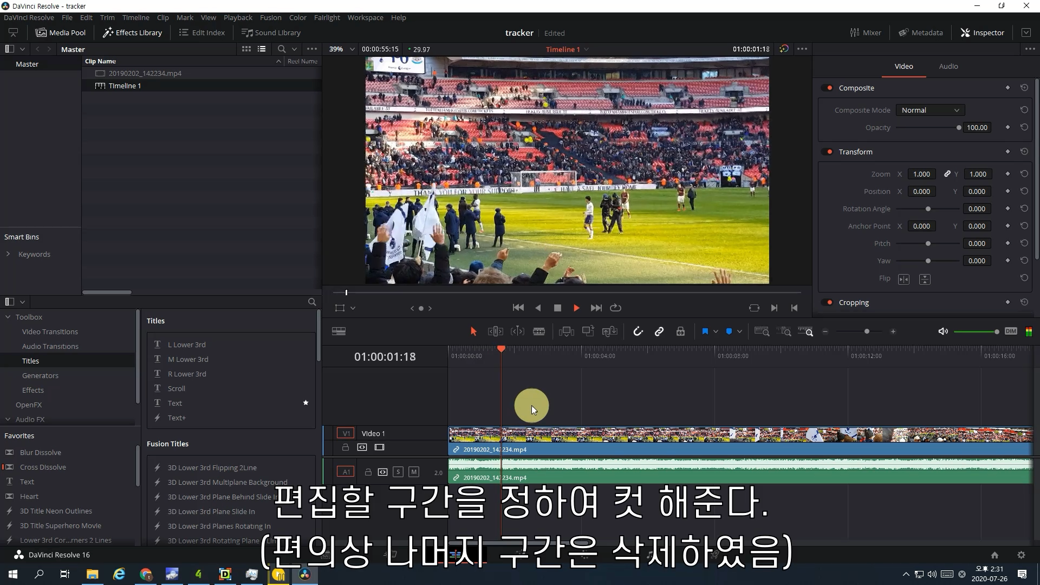Mute the audio track A1

point(414,472)
